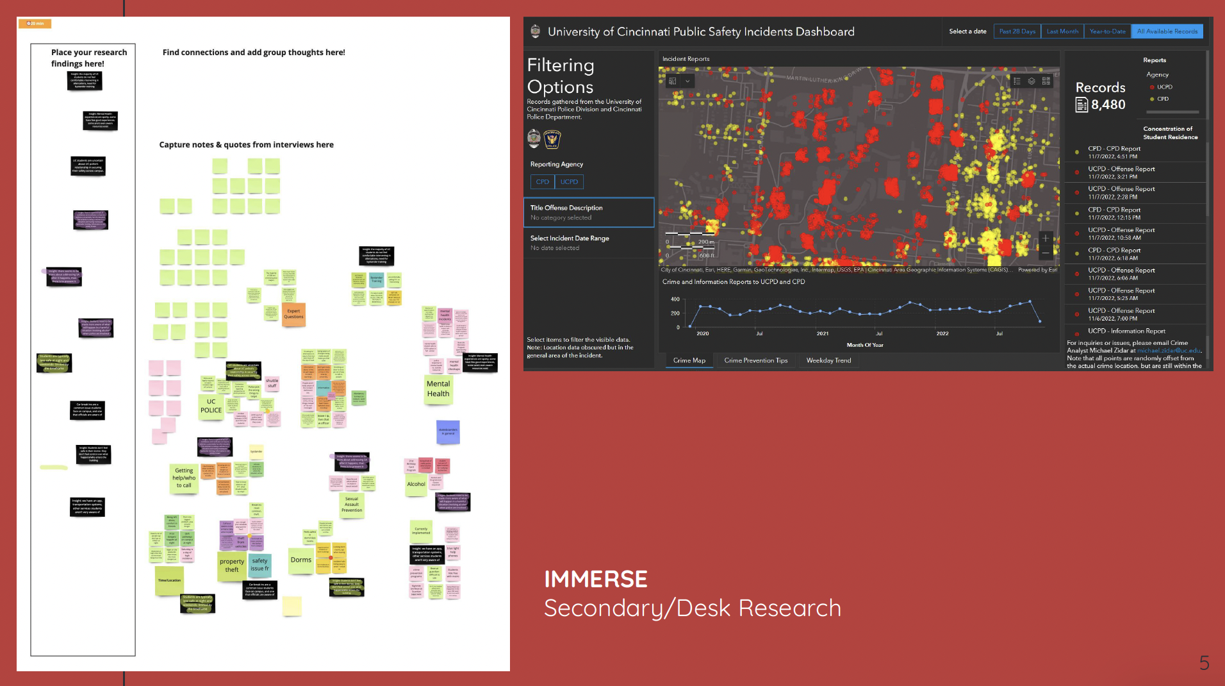Select the Year-to-Date date filter

[x=1107, y=31]
